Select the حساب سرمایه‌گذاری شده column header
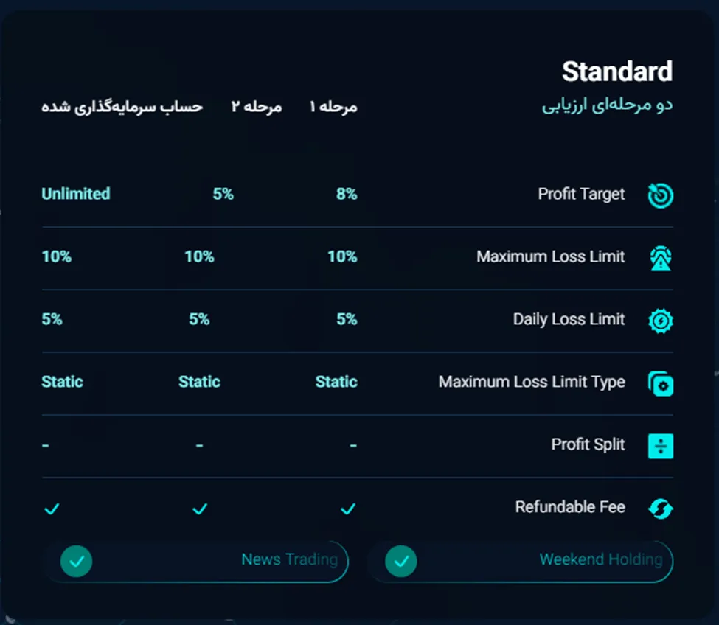This screenshot has height=625, width=719. pos(122,107)
